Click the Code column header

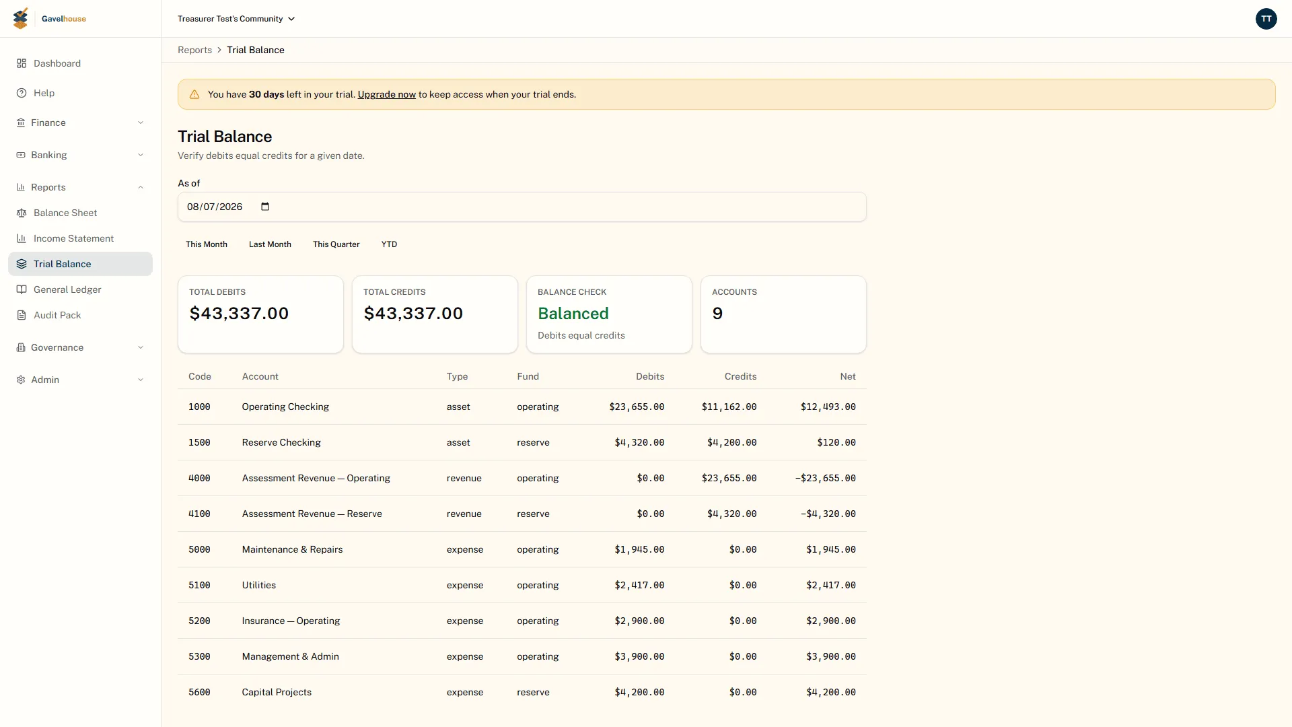(200, 376)
